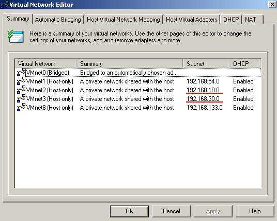
Task: Click the DHCP column header
Action: 245,63
